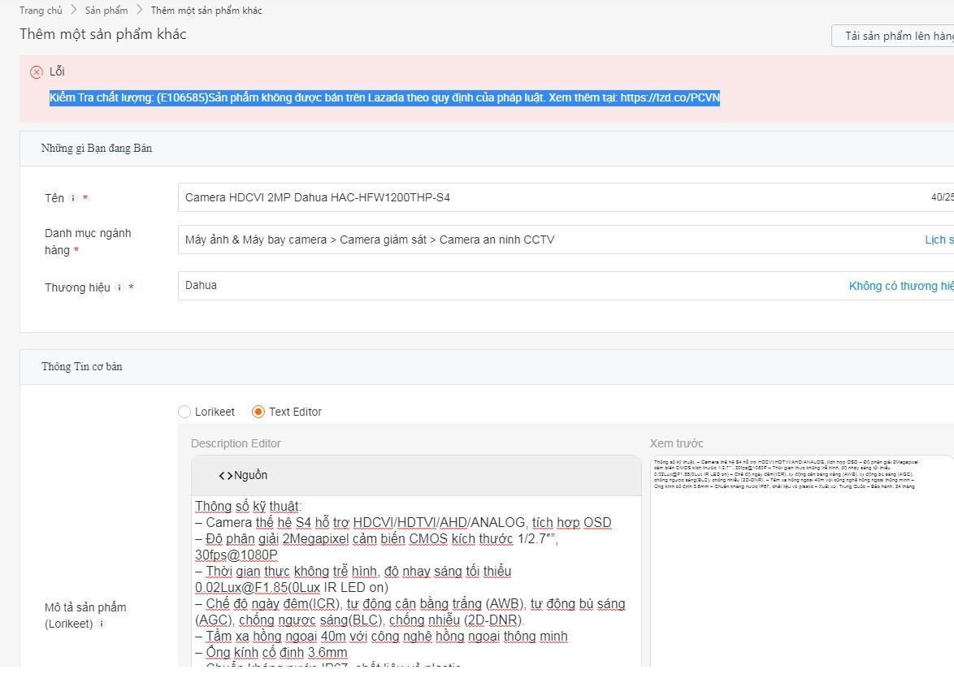
Task: Open the Thương hiệu brand field showing Dahua
Action: coord(566,286)
